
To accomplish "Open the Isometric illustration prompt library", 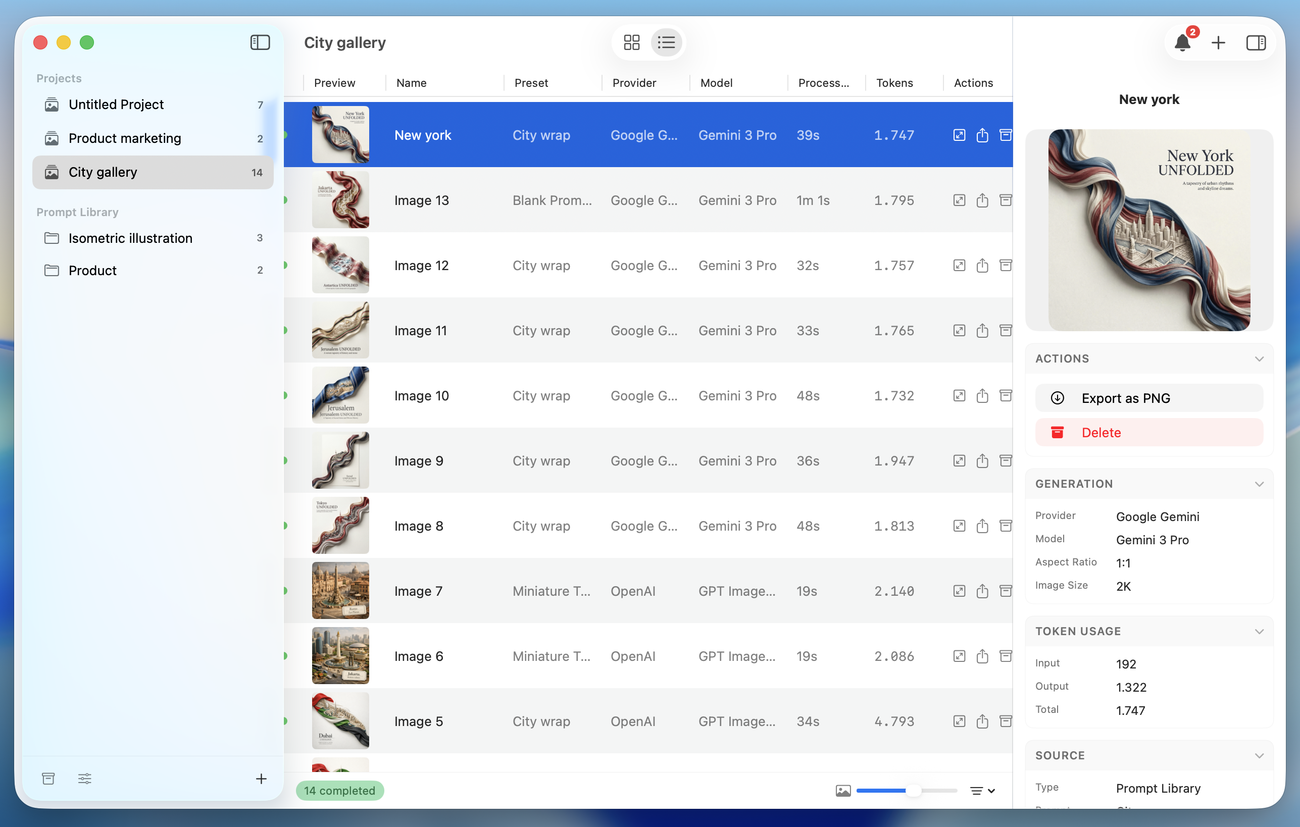I will tap(130, 238).
